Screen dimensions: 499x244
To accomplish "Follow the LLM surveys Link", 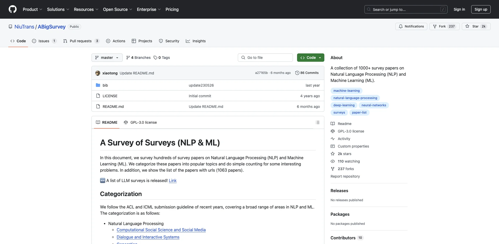I will tap(173, 180).
